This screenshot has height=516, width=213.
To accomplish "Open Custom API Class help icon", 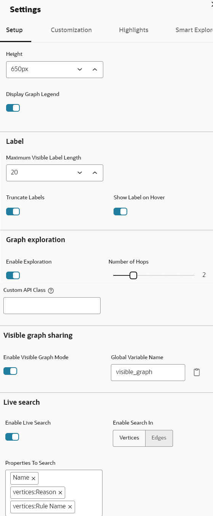I will point(51,290).
